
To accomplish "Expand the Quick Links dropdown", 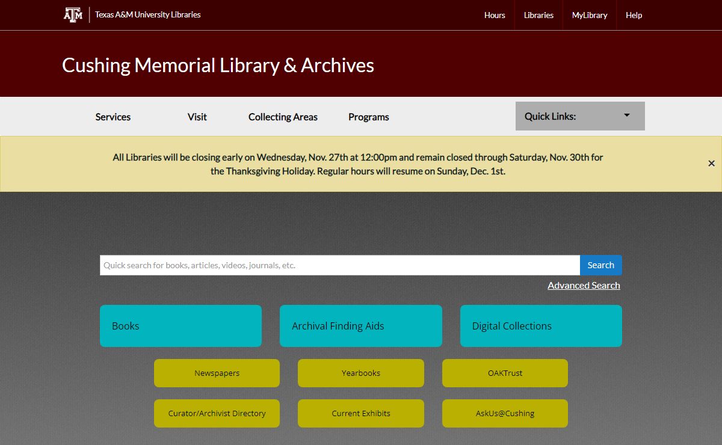I will 580,116.
